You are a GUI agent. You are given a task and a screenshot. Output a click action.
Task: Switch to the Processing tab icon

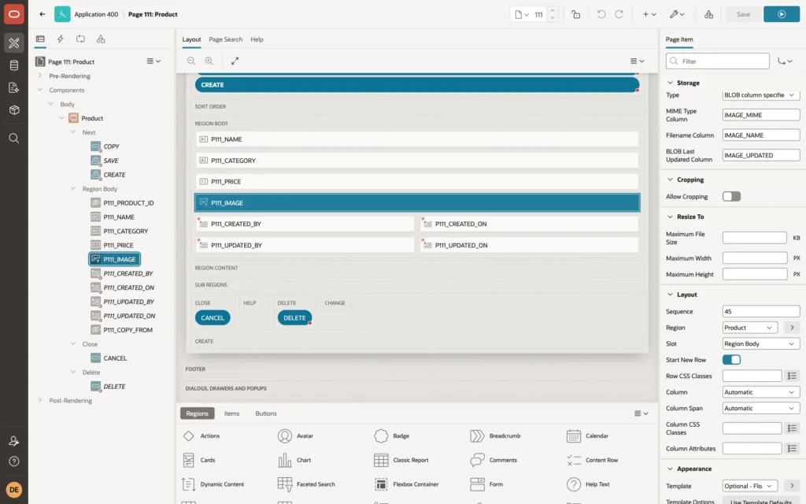point(81,39)
